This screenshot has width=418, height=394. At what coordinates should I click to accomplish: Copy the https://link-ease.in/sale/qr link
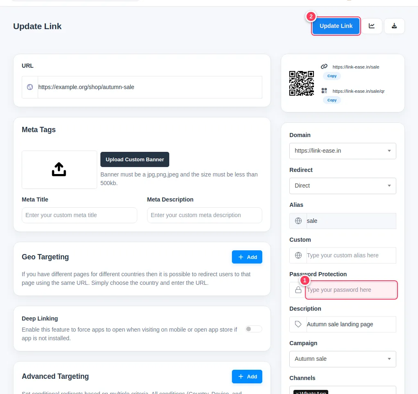tap(332, 100)
